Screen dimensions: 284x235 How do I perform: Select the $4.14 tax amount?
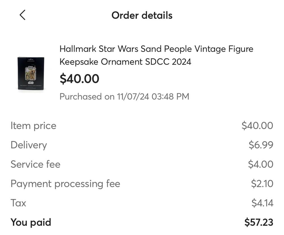[x=262, y=203]
